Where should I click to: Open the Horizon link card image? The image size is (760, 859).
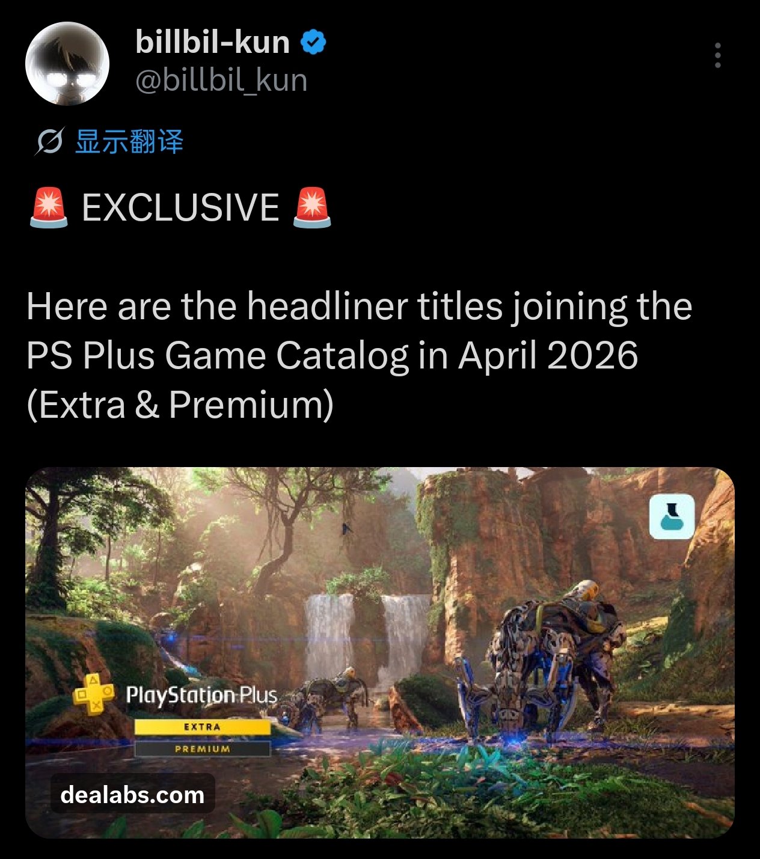click(x=380, y=652)
